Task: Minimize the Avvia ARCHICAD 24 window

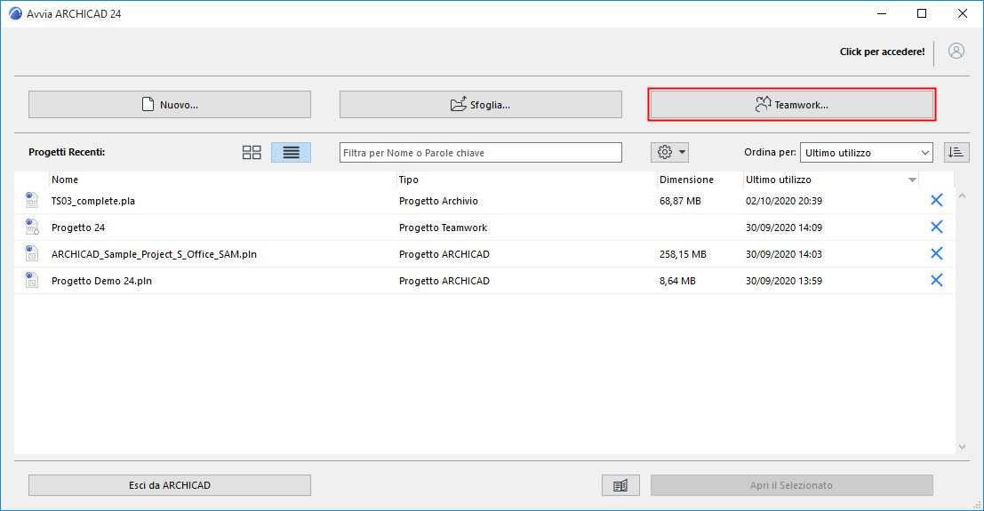Action: (881, 13)
